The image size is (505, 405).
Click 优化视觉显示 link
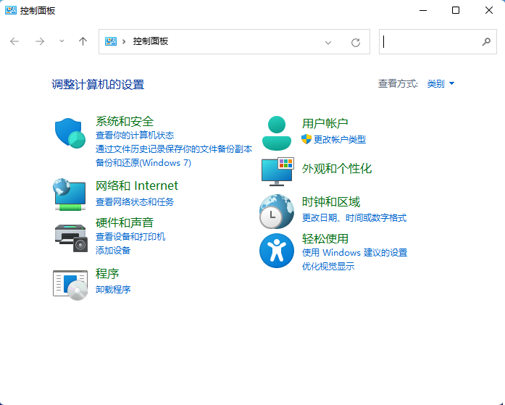click(x=328, y=266)
